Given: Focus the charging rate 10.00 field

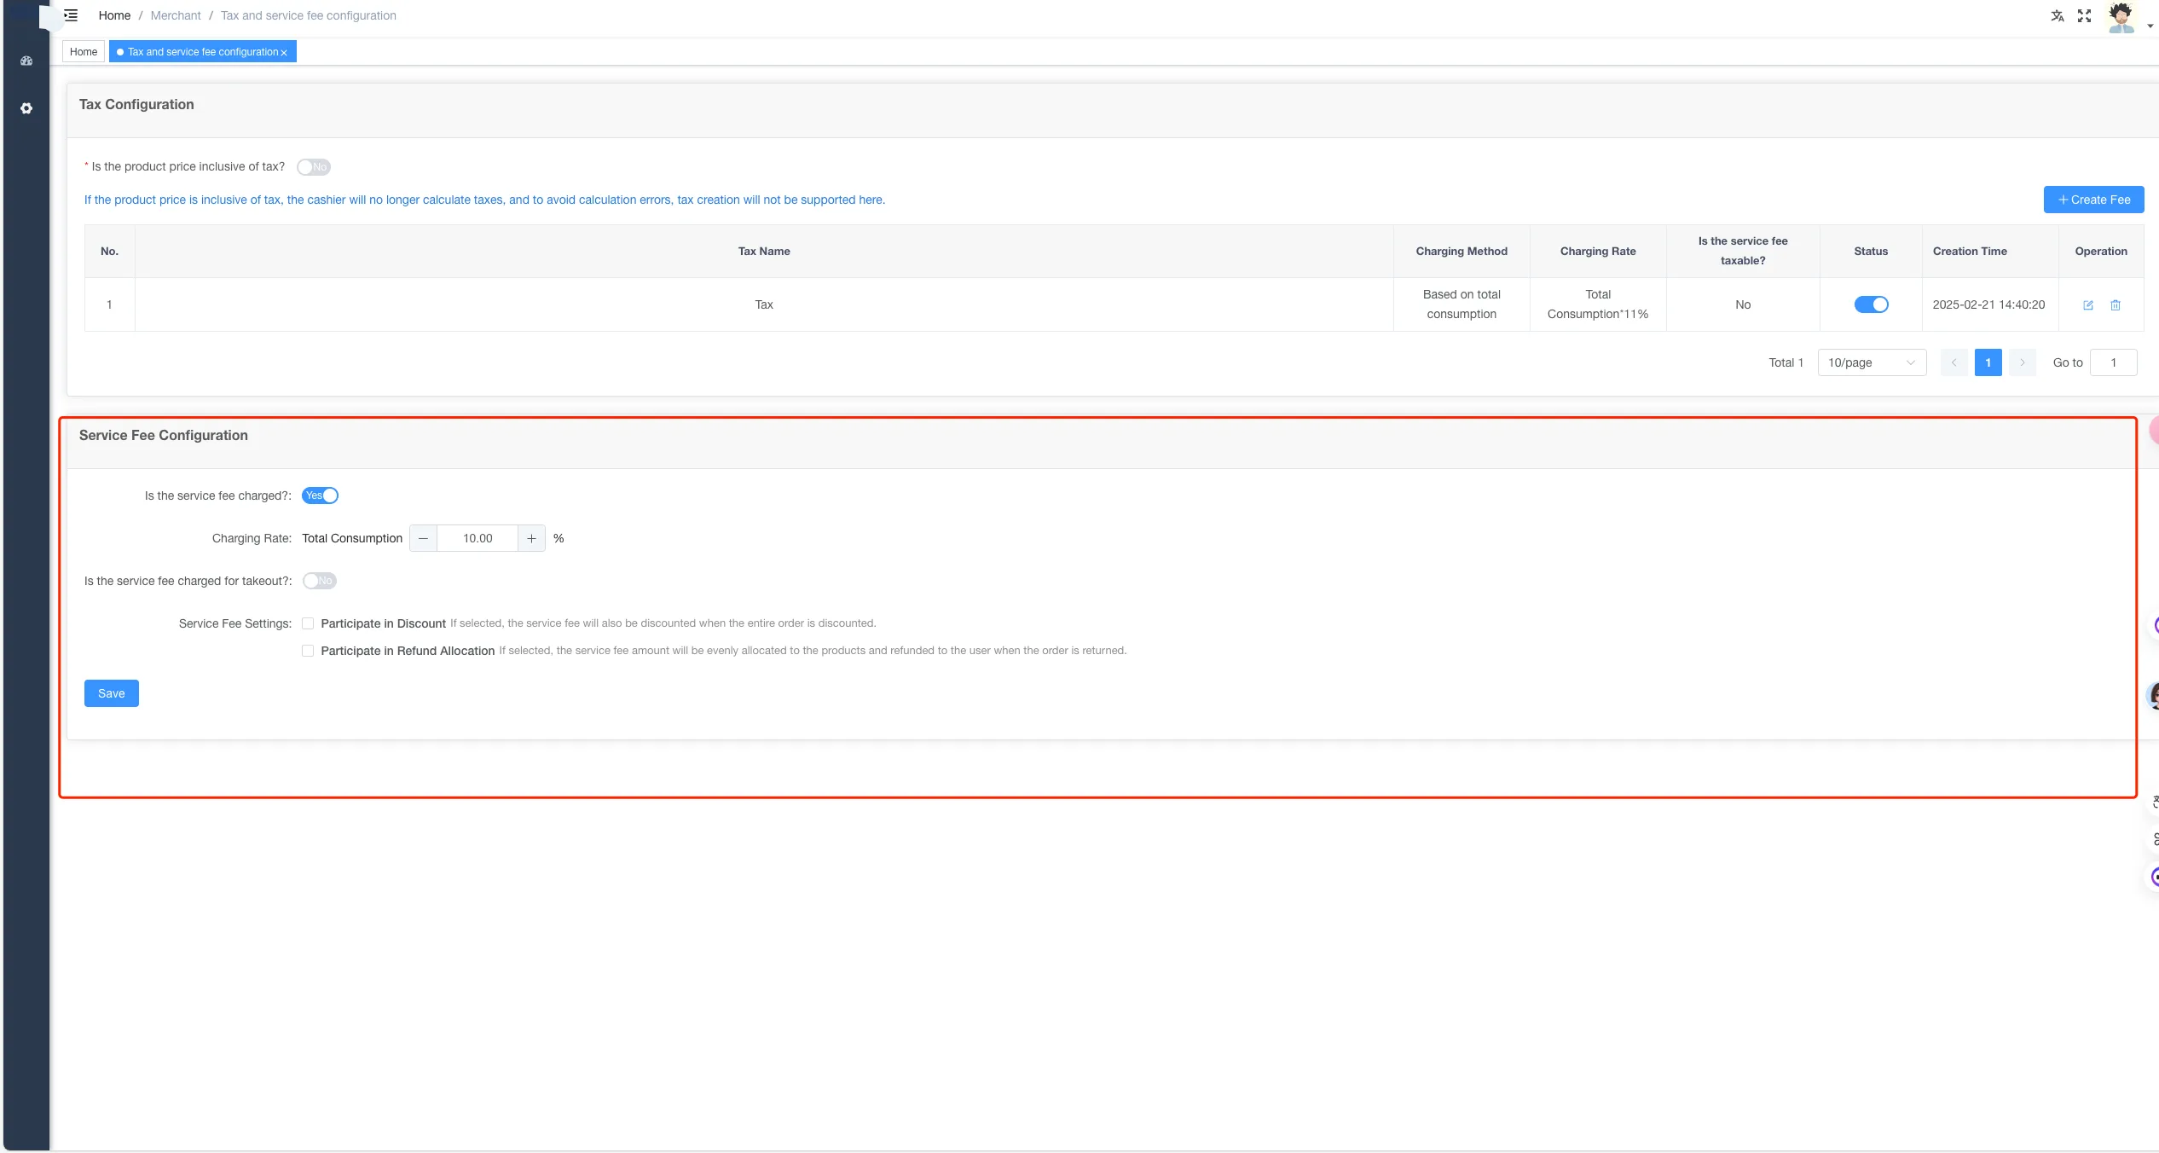Looking at the screenshot, I should 478,538.
